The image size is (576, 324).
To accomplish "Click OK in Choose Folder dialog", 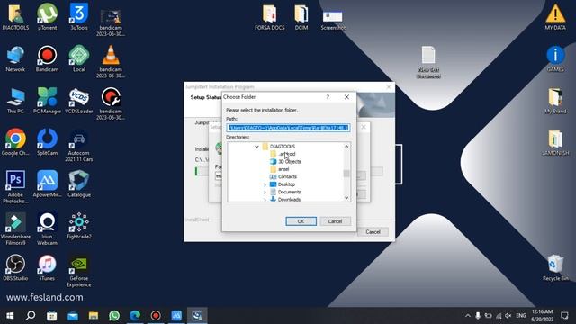I will point(301,221).
